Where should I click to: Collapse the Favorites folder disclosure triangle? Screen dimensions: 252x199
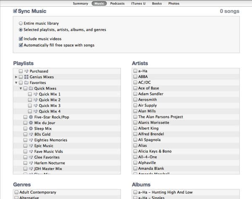[x=16, y=83]
